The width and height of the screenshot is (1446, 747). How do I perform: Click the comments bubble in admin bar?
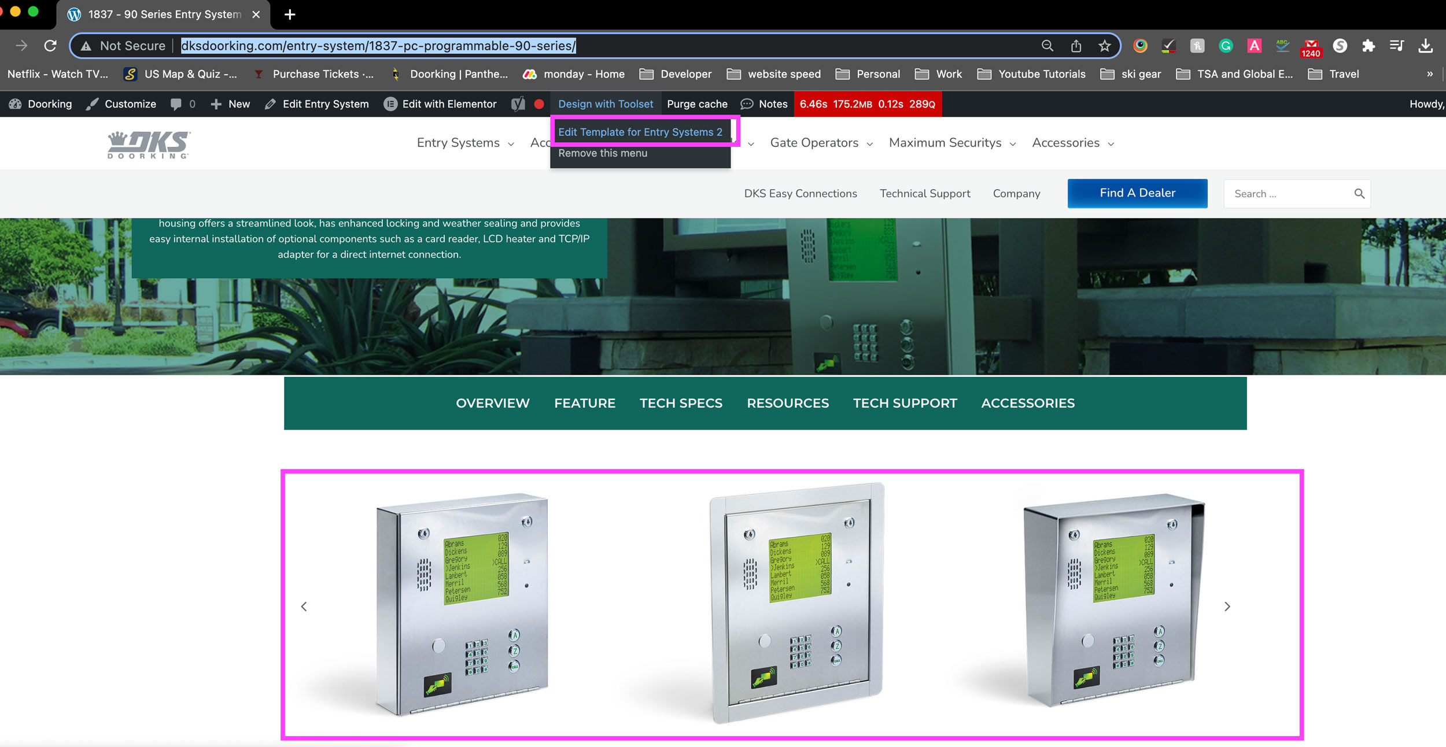point(176,104)
